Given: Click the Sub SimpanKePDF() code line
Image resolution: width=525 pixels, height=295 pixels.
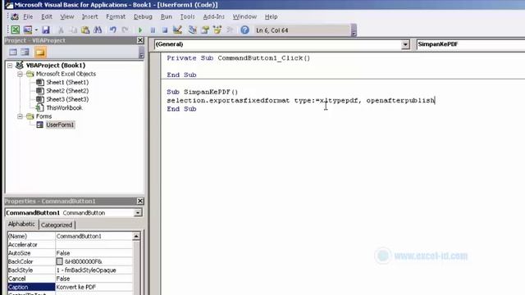Looking at the screenshot, I should point(203,92).
